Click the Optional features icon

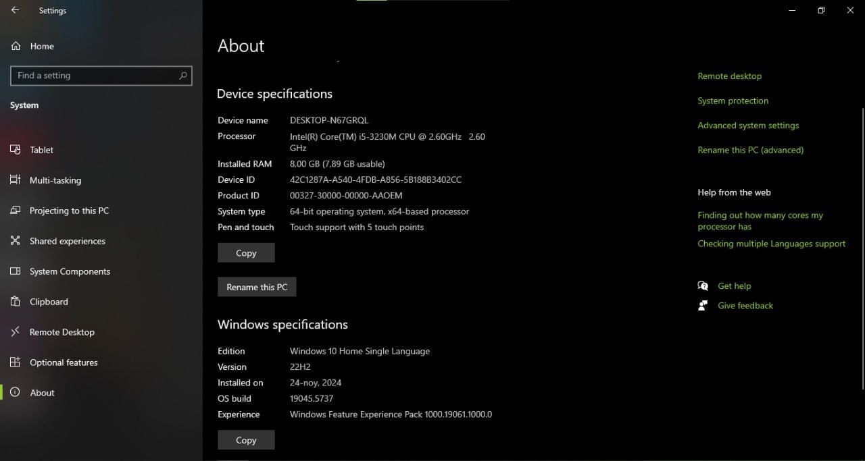[x=15, y=362]
